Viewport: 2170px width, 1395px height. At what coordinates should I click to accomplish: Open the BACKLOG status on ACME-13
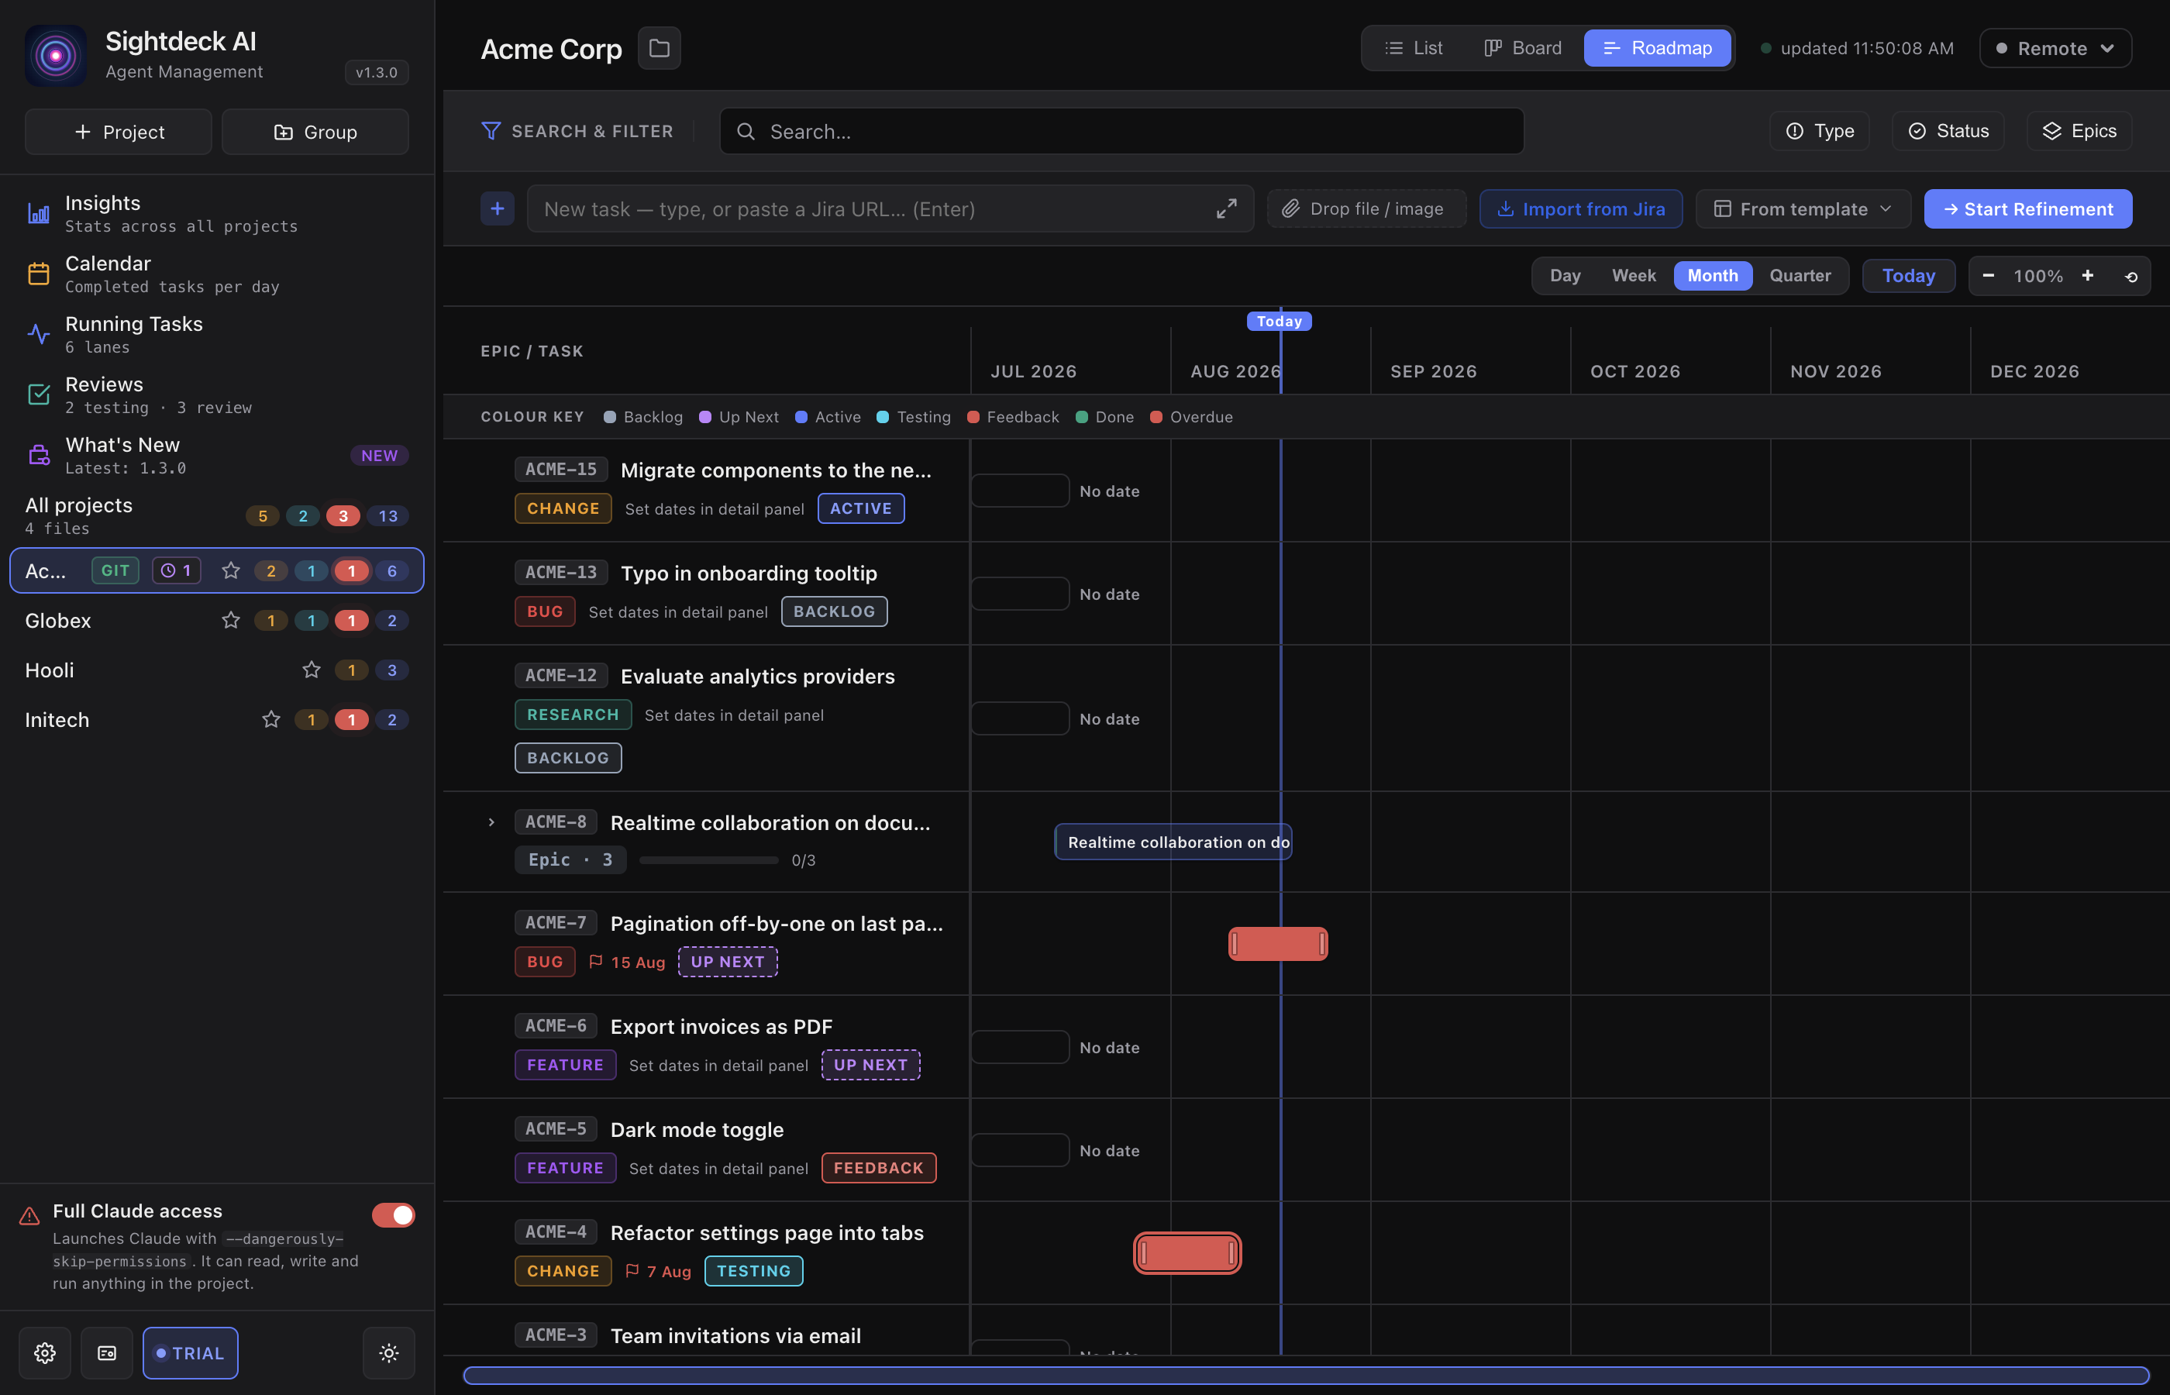(x=834, y=611)
